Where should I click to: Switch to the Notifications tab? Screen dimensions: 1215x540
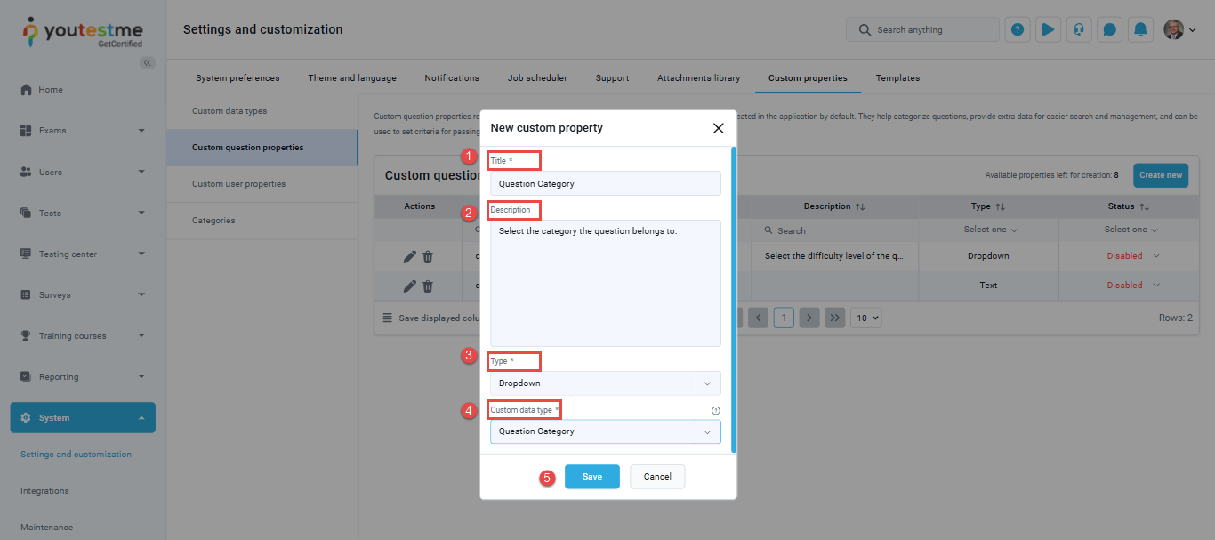[452, 78]
